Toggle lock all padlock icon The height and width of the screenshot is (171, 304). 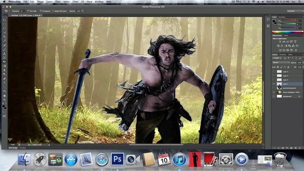tap(288, 67)
